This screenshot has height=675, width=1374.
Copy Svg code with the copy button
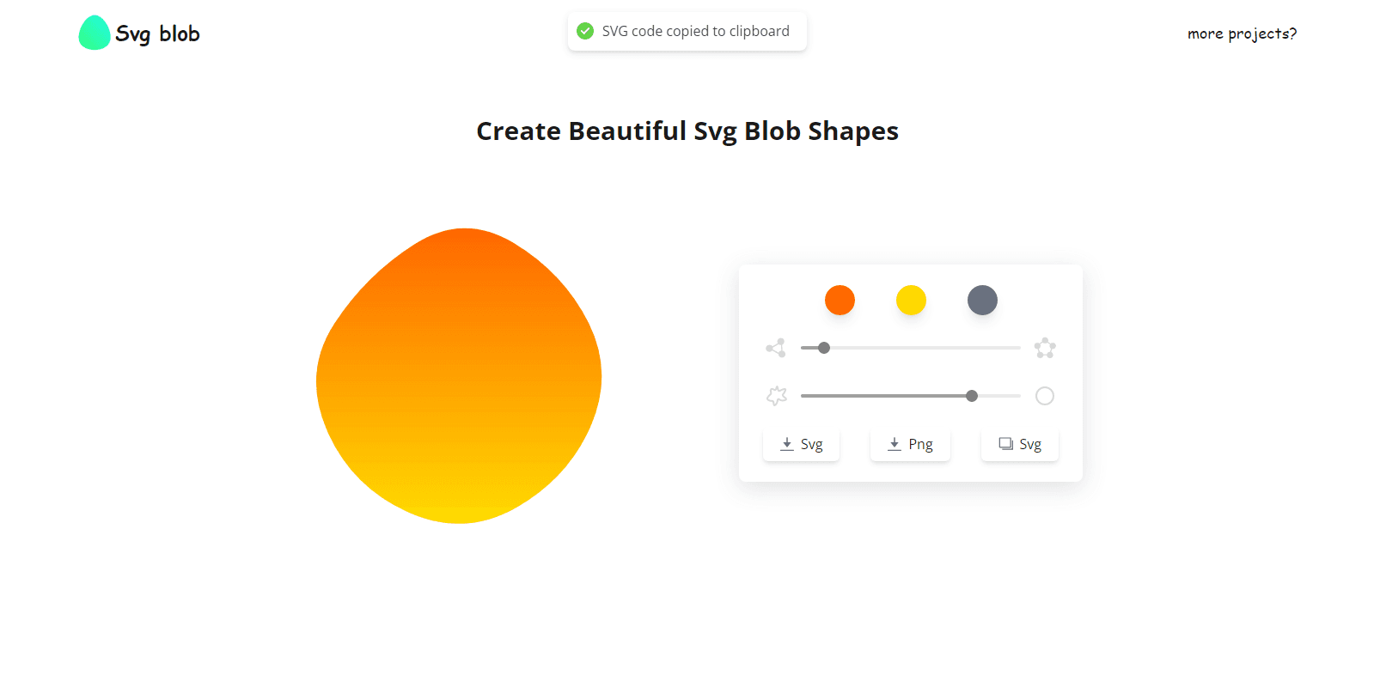point(1020,445)
